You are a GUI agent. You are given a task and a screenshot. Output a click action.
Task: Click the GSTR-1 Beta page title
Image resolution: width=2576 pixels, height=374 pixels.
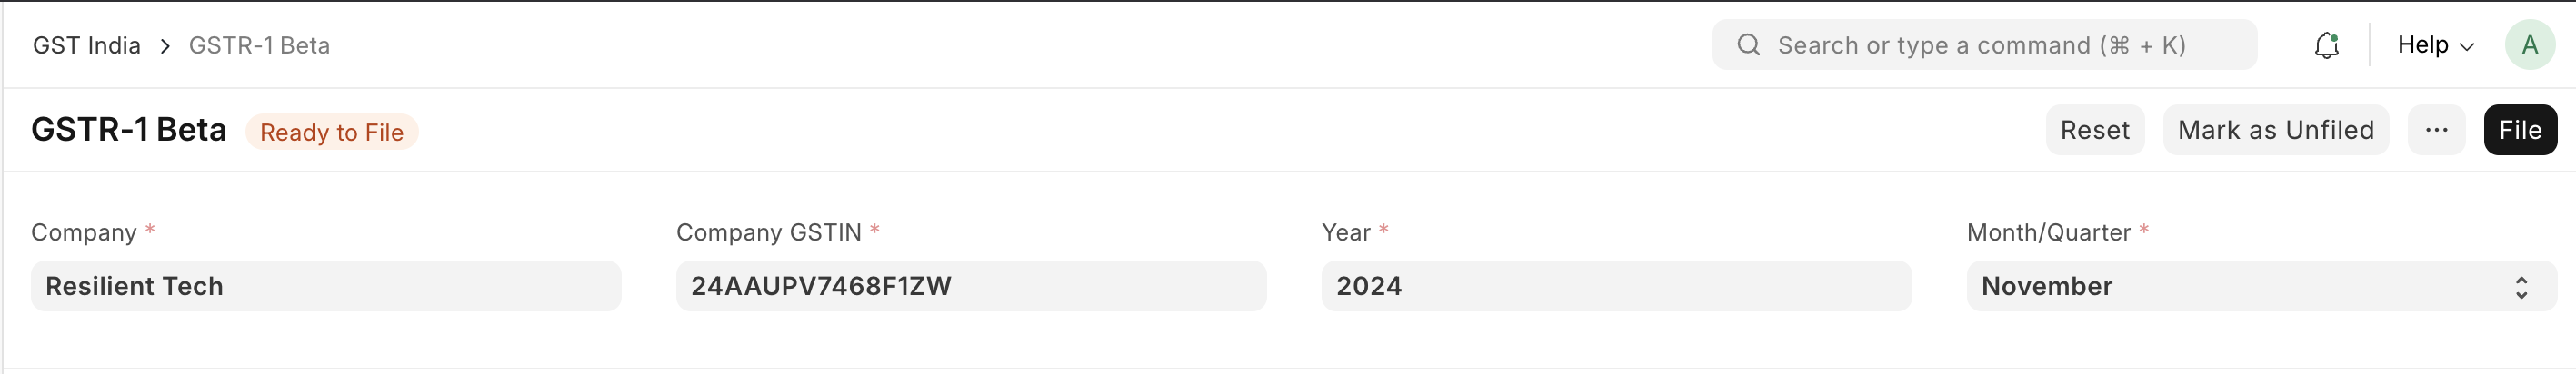click(129, 130)
